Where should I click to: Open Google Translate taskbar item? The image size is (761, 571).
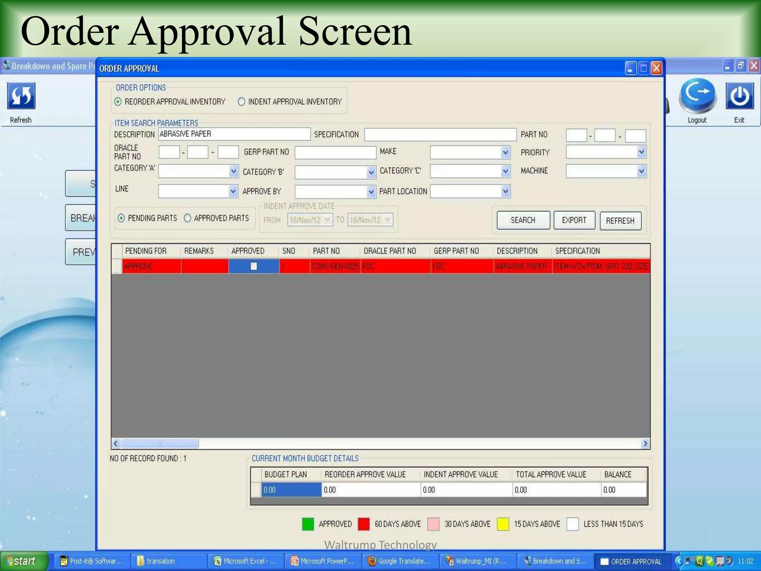coord(399,561)
